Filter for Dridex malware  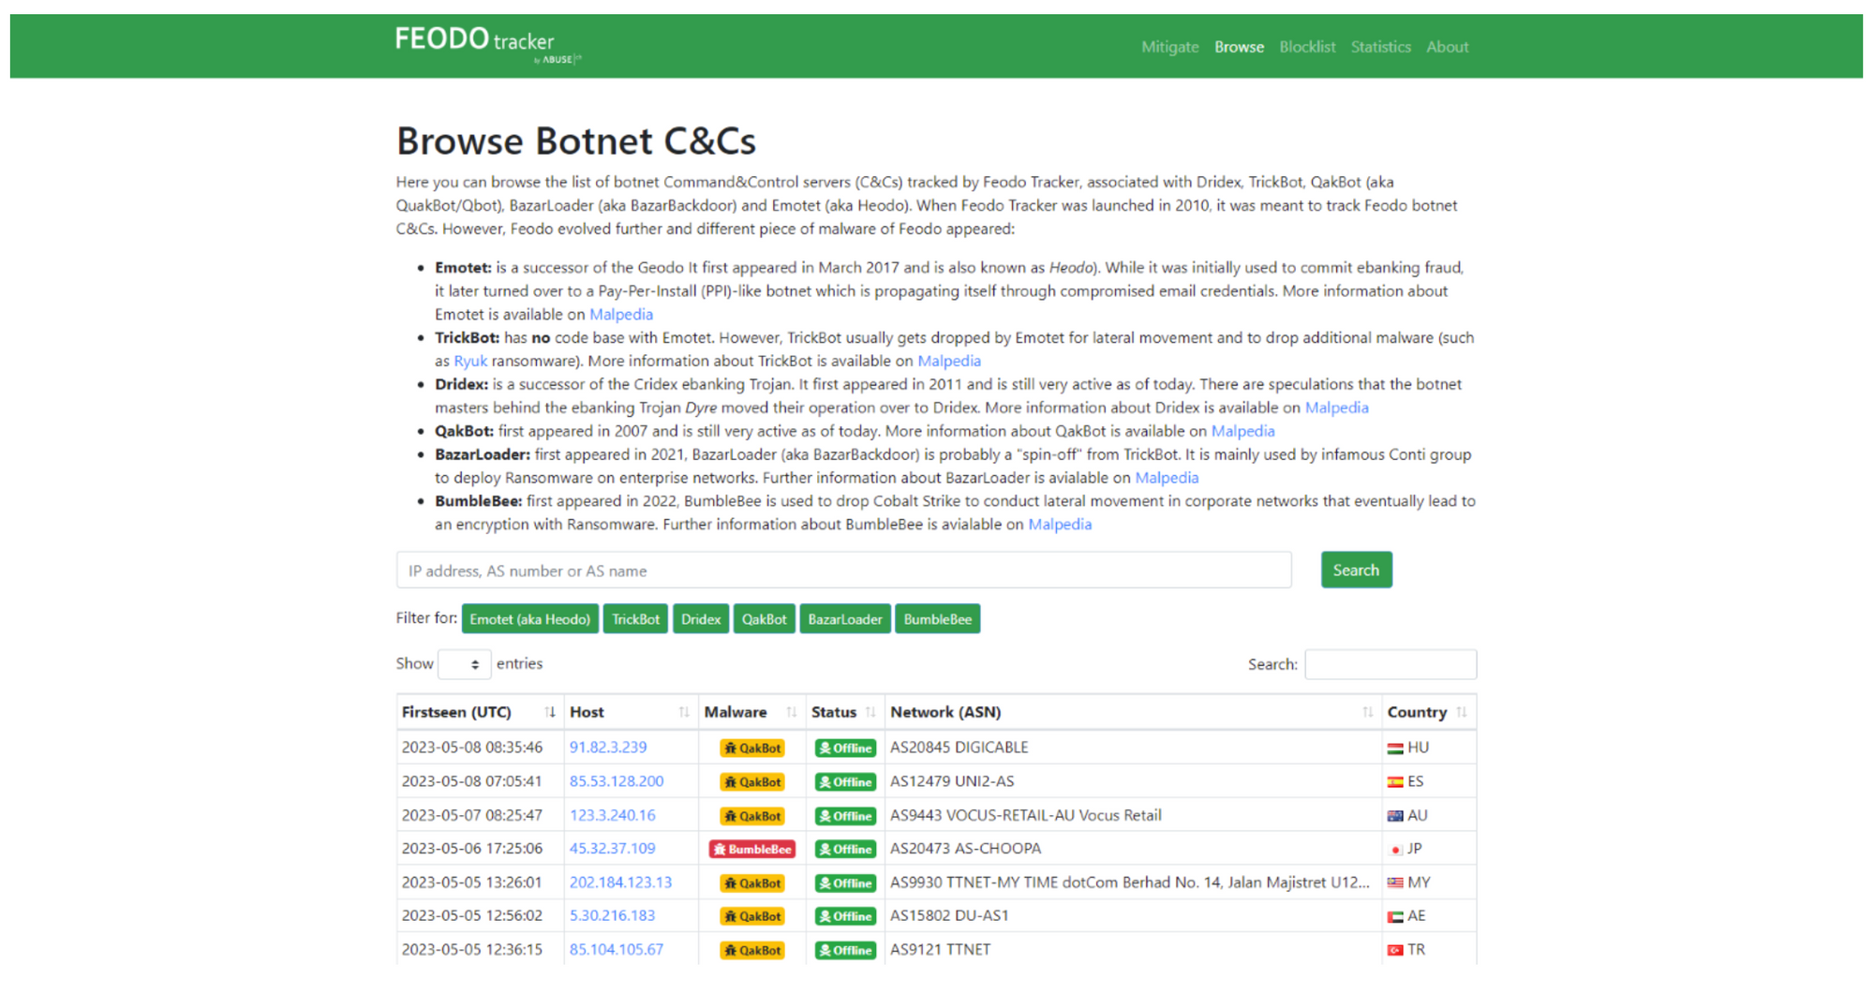701,619
